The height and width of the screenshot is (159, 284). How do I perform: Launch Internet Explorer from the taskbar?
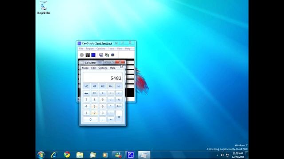tap(54, 155)
